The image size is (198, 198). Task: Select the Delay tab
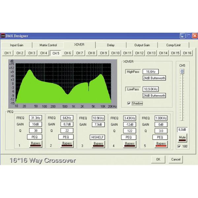click(x=111, y=45)
